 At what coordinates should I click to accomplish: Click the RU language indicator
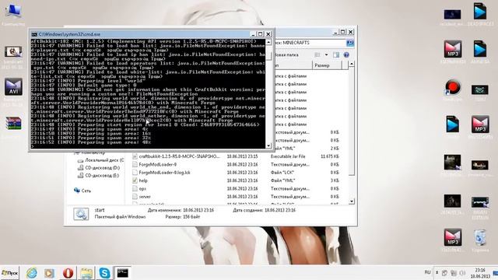(427, 272)
